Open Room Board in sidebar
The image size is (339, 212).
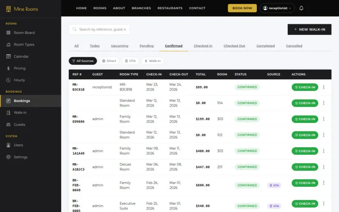31,32
